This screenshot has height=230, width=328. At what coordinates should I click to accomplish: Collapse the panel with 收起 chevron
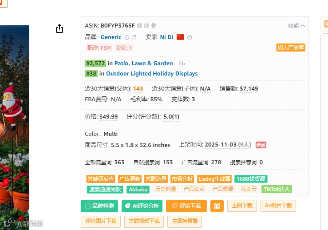(x=296, y=26)
